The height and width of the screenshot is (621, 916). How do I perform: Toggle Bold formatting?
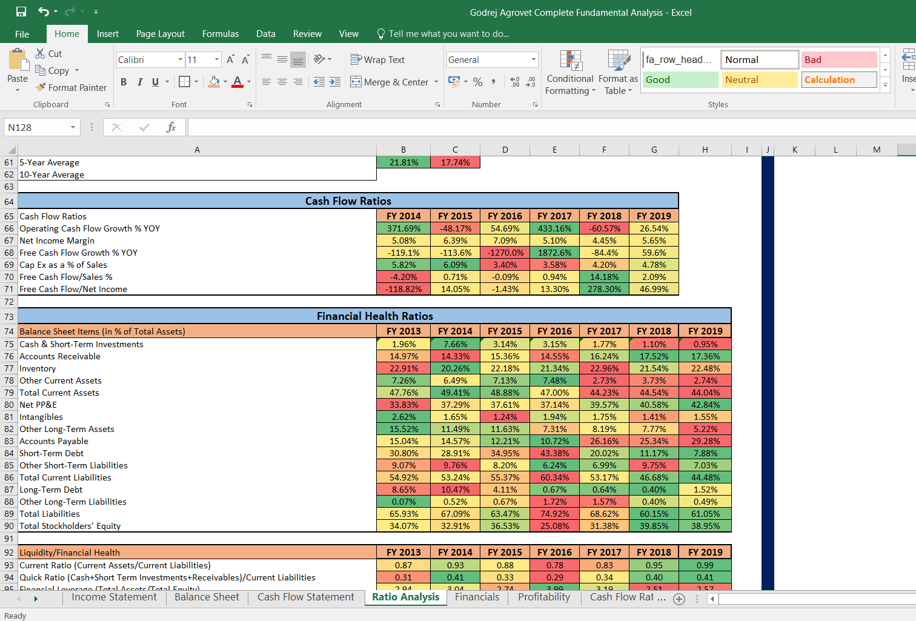124,82
